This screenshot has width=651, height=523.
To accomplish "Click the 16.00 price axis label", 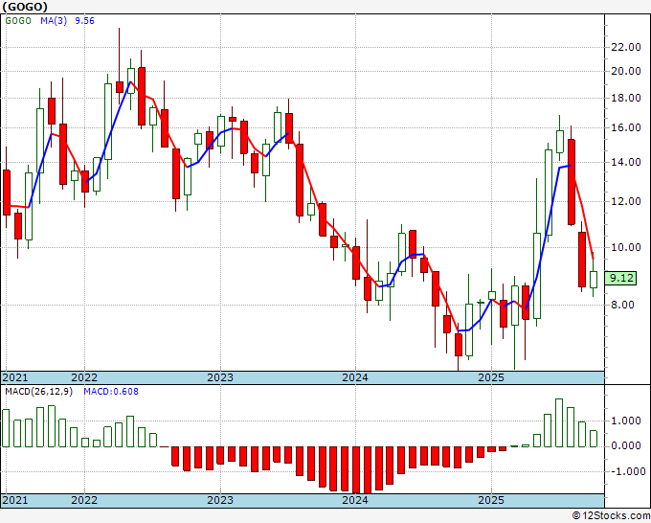I will coord(626,127).
